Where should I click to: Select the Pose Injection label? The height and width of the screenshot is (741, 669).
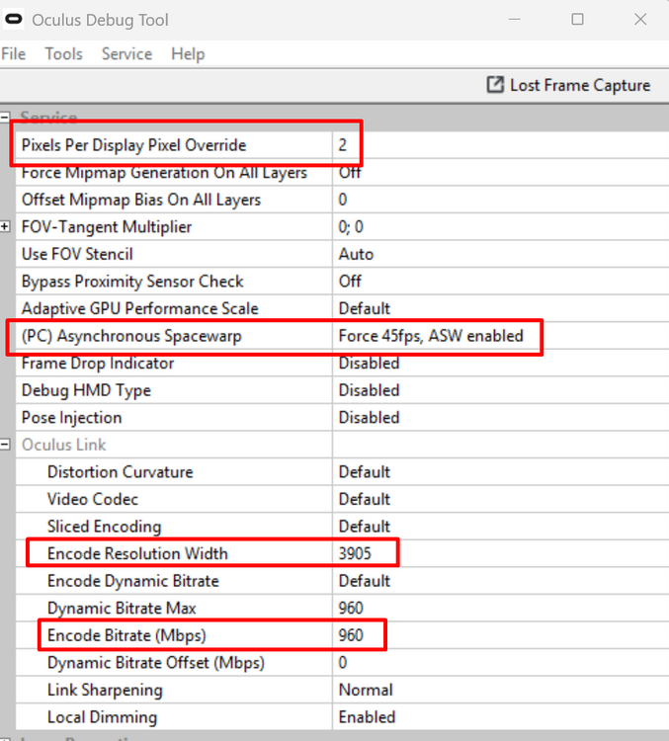tap(72, 418)
